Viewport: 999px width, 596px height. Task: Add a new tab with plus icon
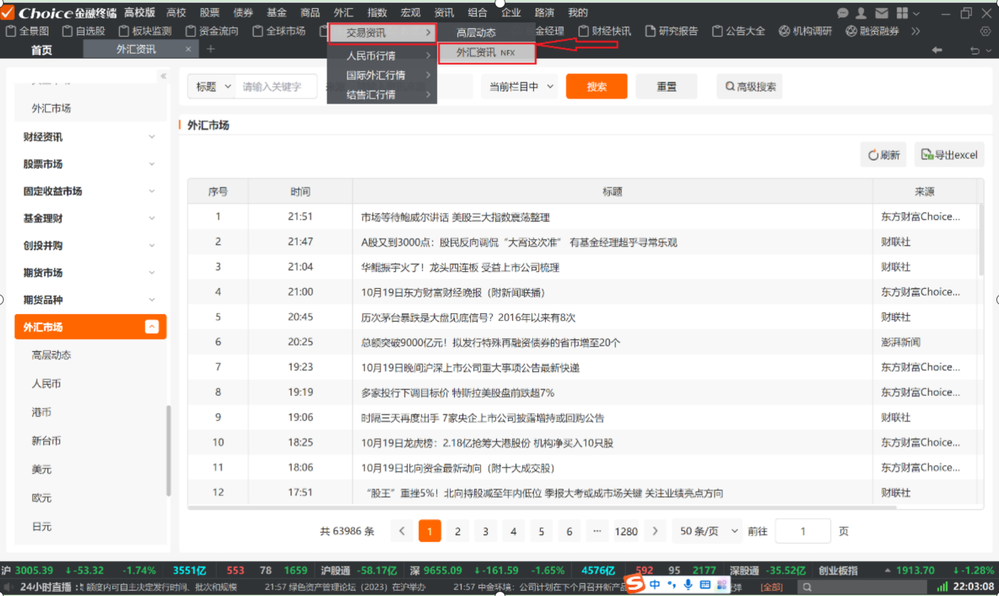click(211, 49)
